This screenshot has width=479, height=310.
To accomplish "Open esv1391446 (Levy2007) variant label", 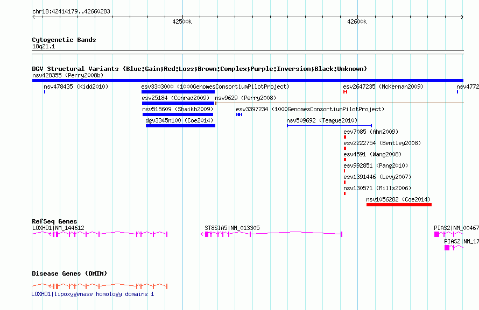I will 377,177.
